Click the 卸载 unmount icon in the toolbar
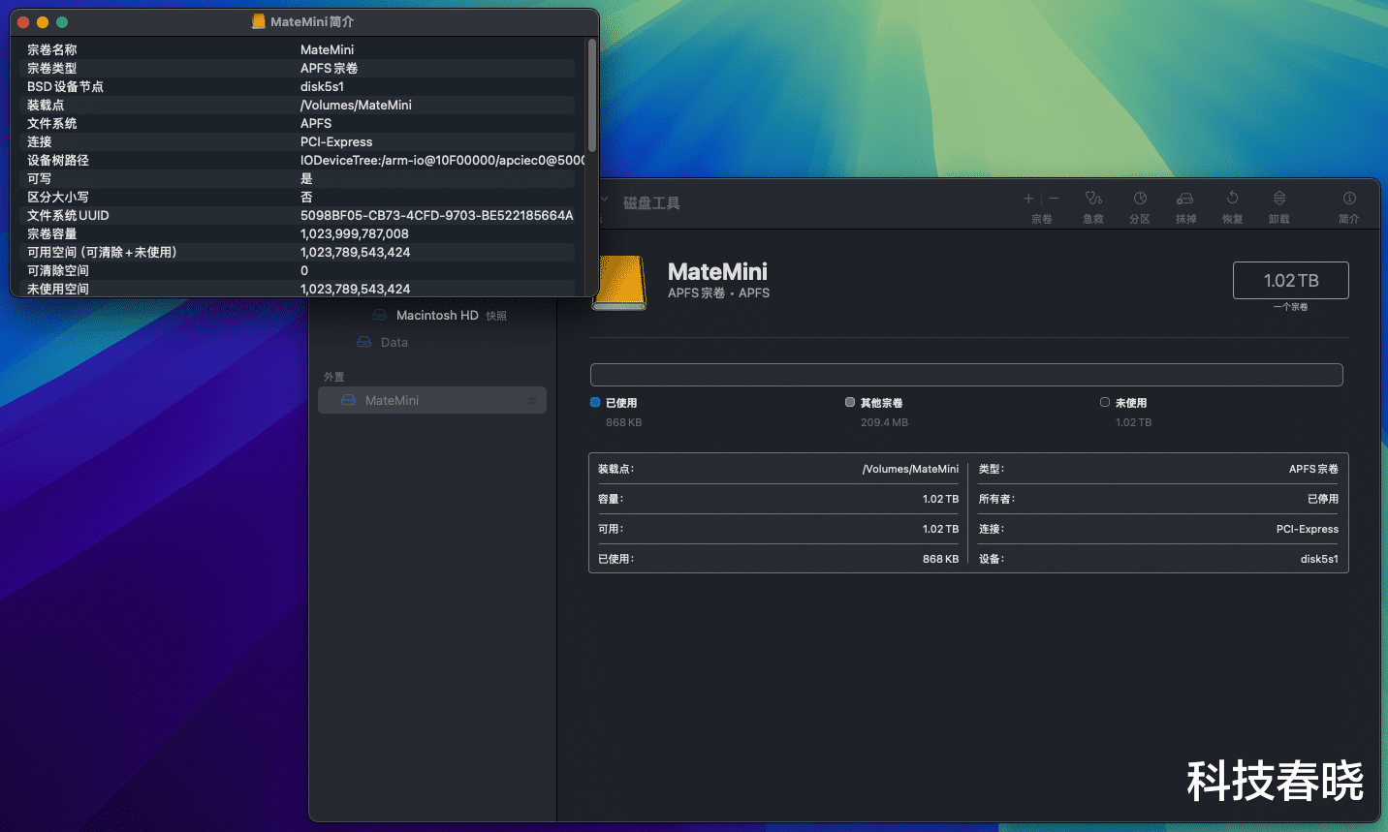The image size is (1388, 832). coord(1279,199)
